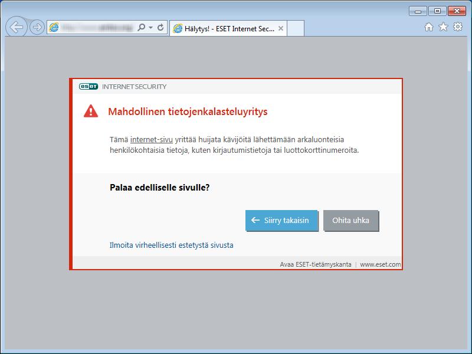Click the Palaa edelliselle sivulle? text
Viewport: 472px width, 354px height.
[159, 188]
